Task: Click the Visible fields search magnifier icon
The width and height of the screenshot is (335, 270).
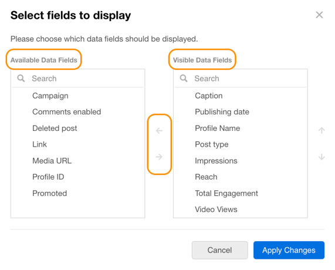Action: tap(184, 78)
